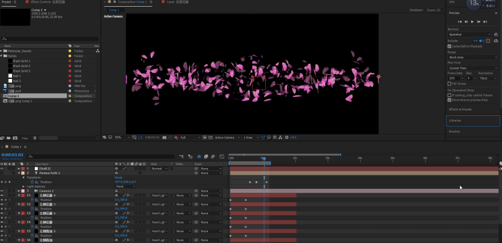502x243 pixels.
Task: Toggle include video eye icon in Preview
Action: 475,41
